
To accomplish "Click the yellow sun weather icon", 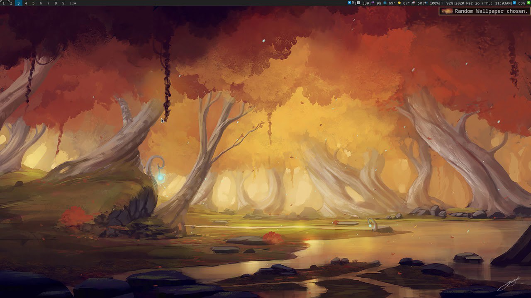I will pos(399,3).
